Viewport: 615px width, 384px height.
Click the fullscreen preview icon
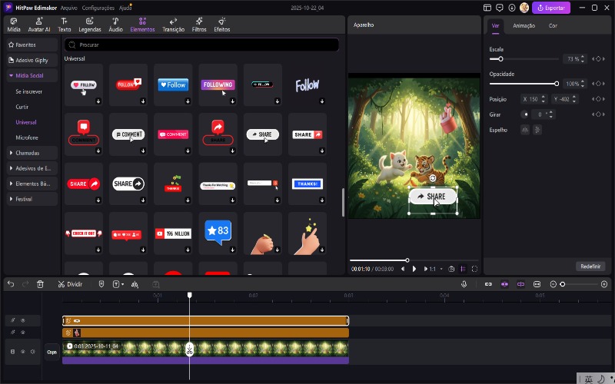(x=474, y=269)
